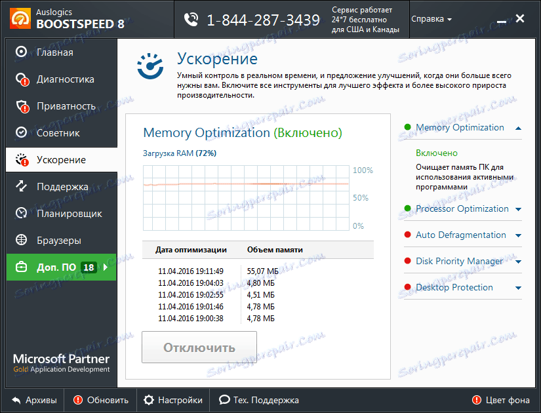The width and height of the screenshot is (541, 413).
Task: Click the Поддержка arrows icon
Action: 22,186
